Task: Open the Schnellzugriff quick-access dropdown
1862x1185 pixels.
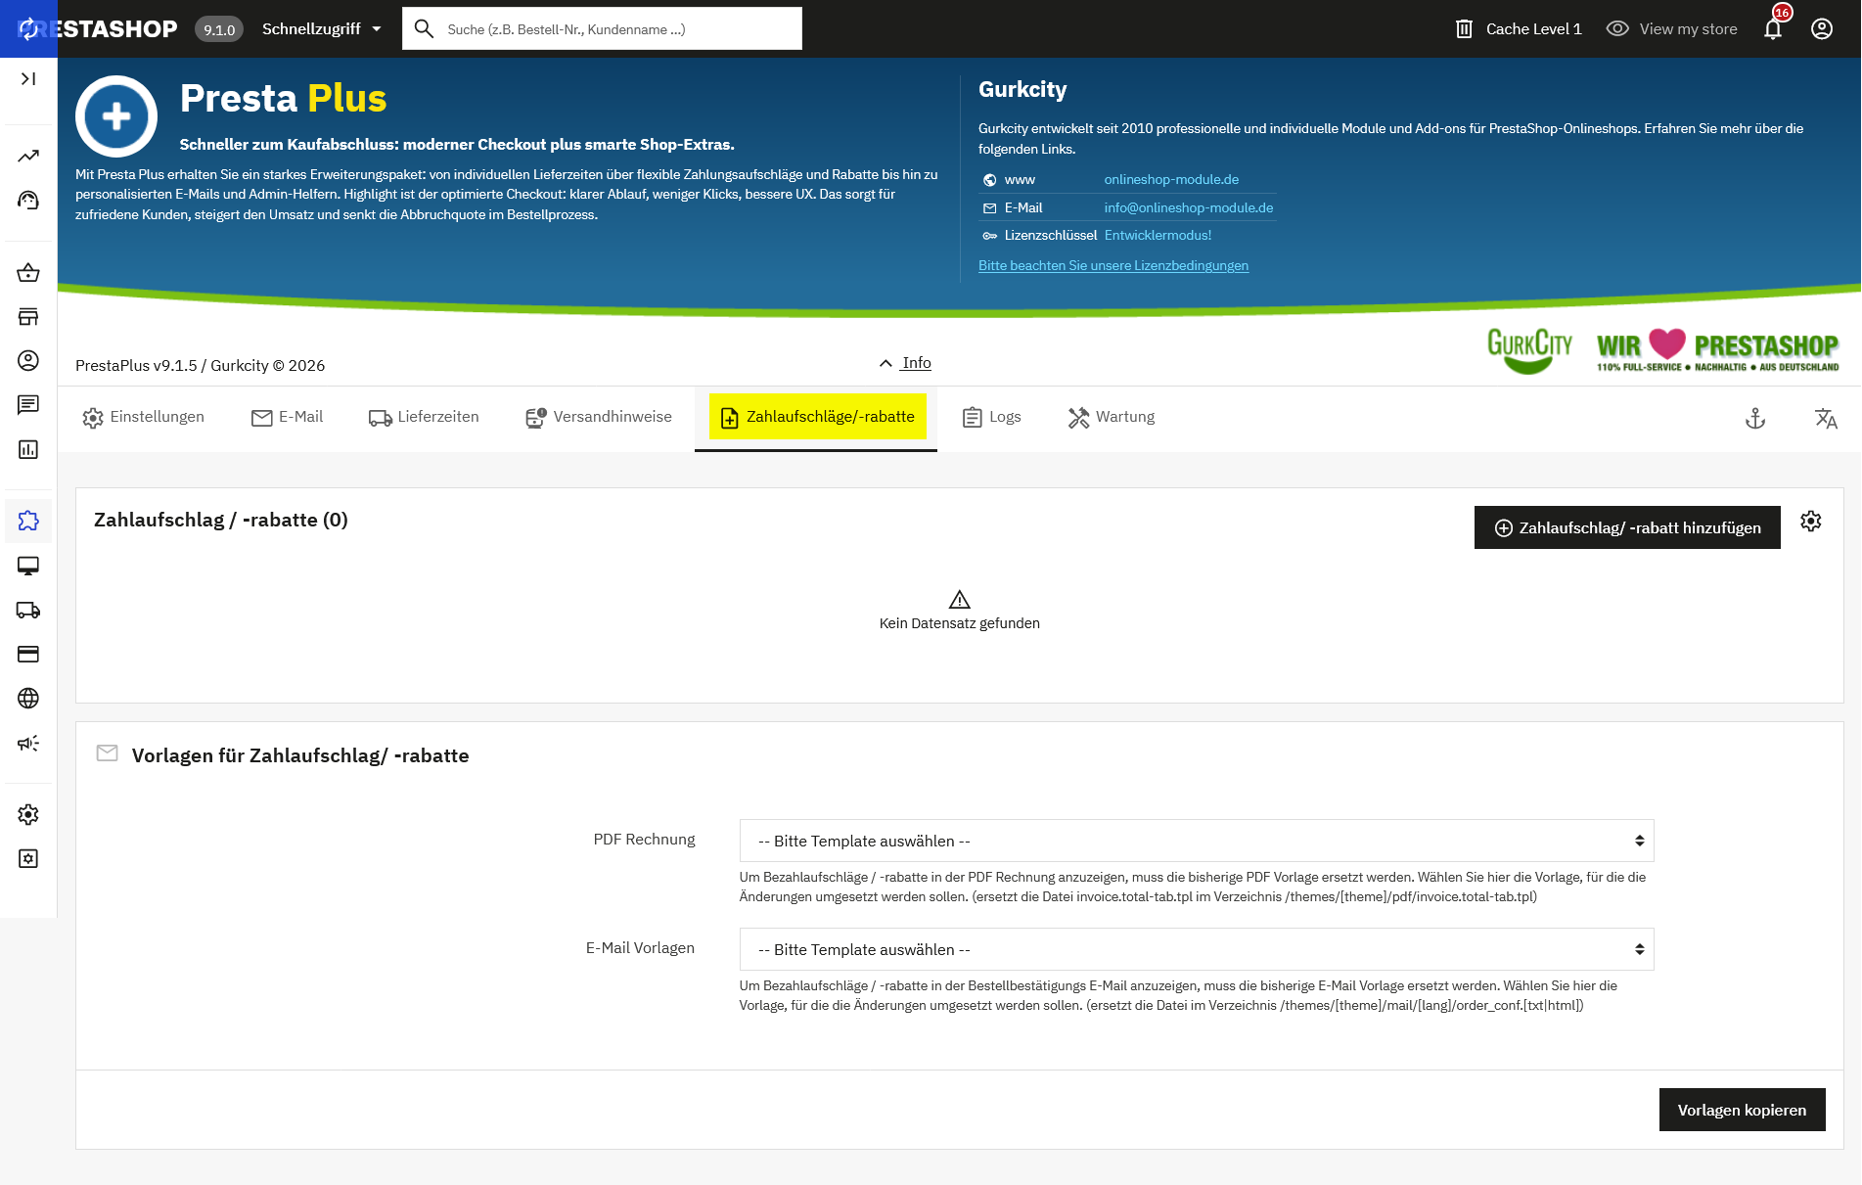Action: coord(322,28)
